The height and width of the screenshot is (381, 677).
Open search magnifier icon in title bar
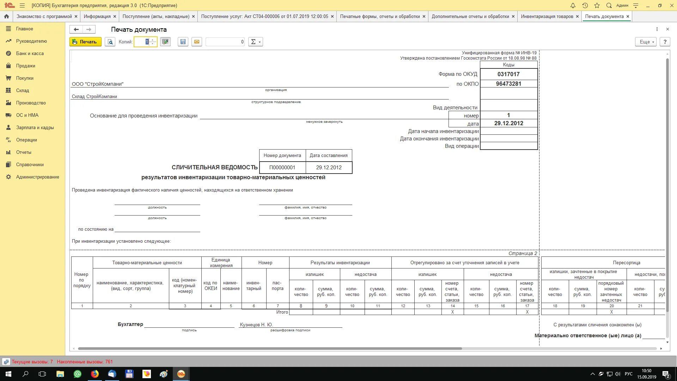pos(609,5)
